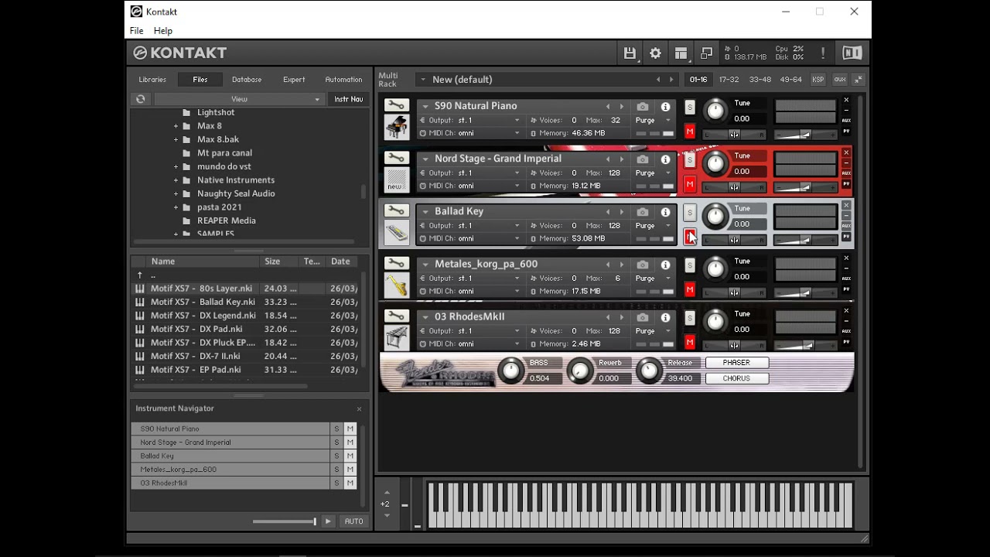
Task: Toggle the browser panel layout icon
Action: point(681,53)
